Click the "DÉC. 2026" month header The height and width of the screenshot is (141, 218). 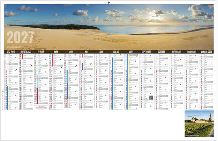(11, 52)
